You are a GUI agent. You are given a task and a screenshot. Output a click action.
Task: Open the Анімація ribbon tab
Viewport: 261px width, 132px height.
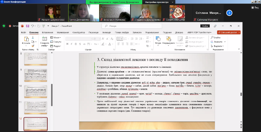click(x=106, y=32)
